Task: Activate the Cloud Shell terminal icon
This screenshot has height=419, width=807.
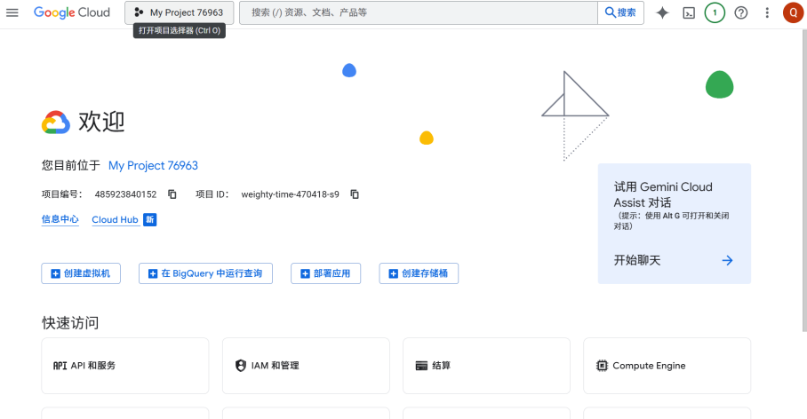Action: click(x=688, y=12)
